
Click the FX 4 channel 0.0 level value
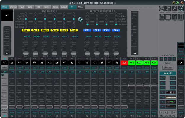(x=154, y=72)
